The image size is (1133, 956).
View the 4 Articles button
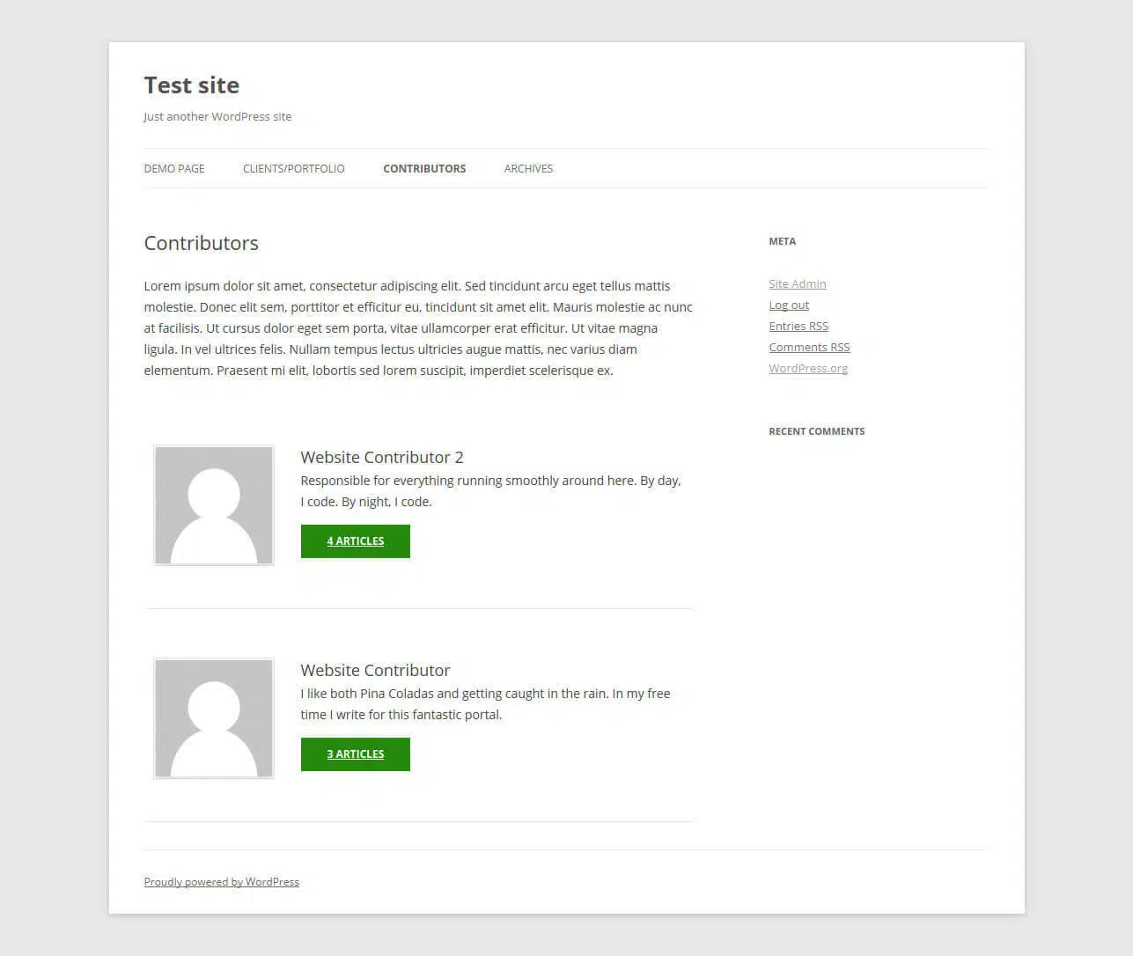coord(355,541)
